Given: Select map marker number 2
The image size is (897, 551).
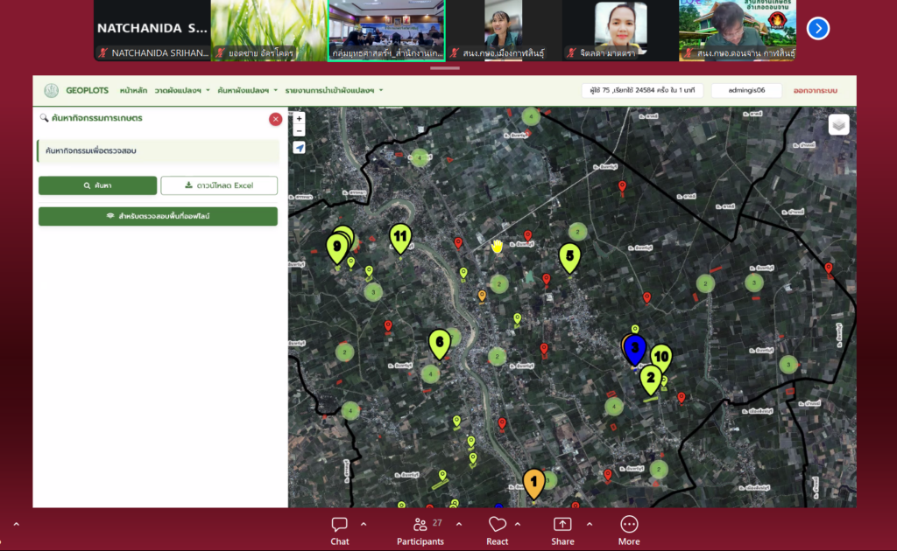Looking at the screenshot, I should [651, 380].
